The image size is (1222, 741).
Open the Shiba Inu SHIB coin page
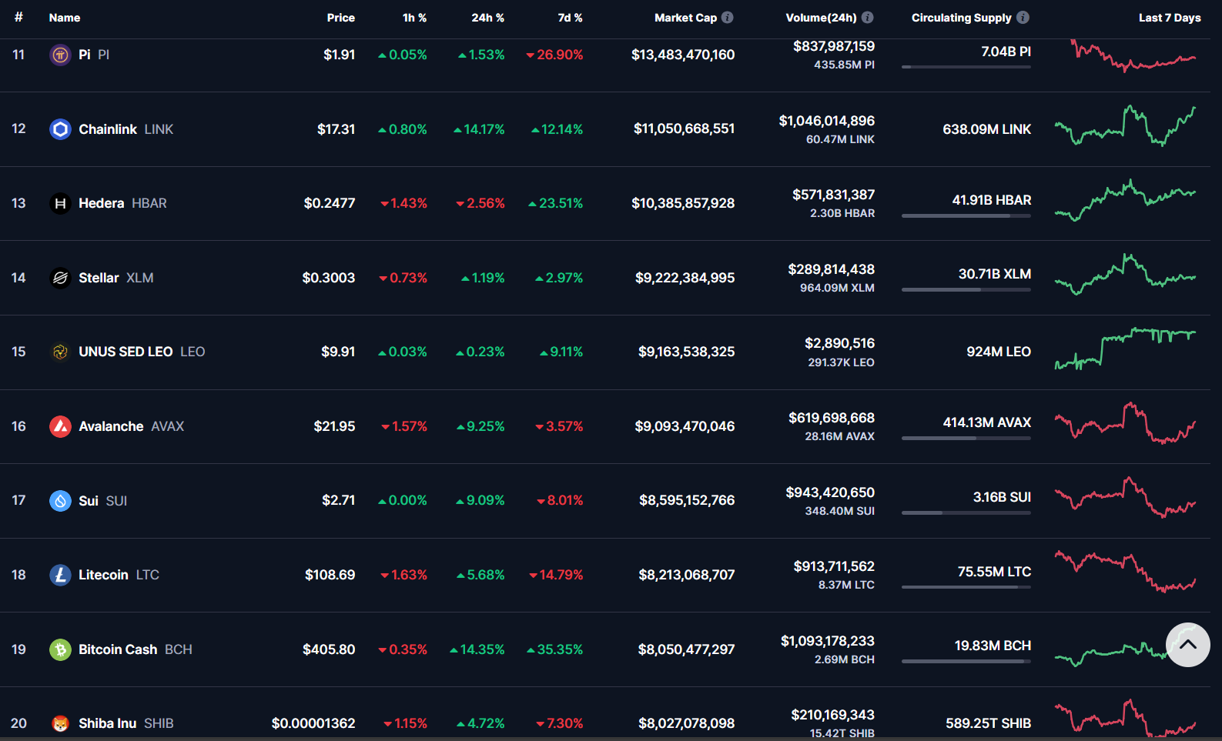pos(126,723)
